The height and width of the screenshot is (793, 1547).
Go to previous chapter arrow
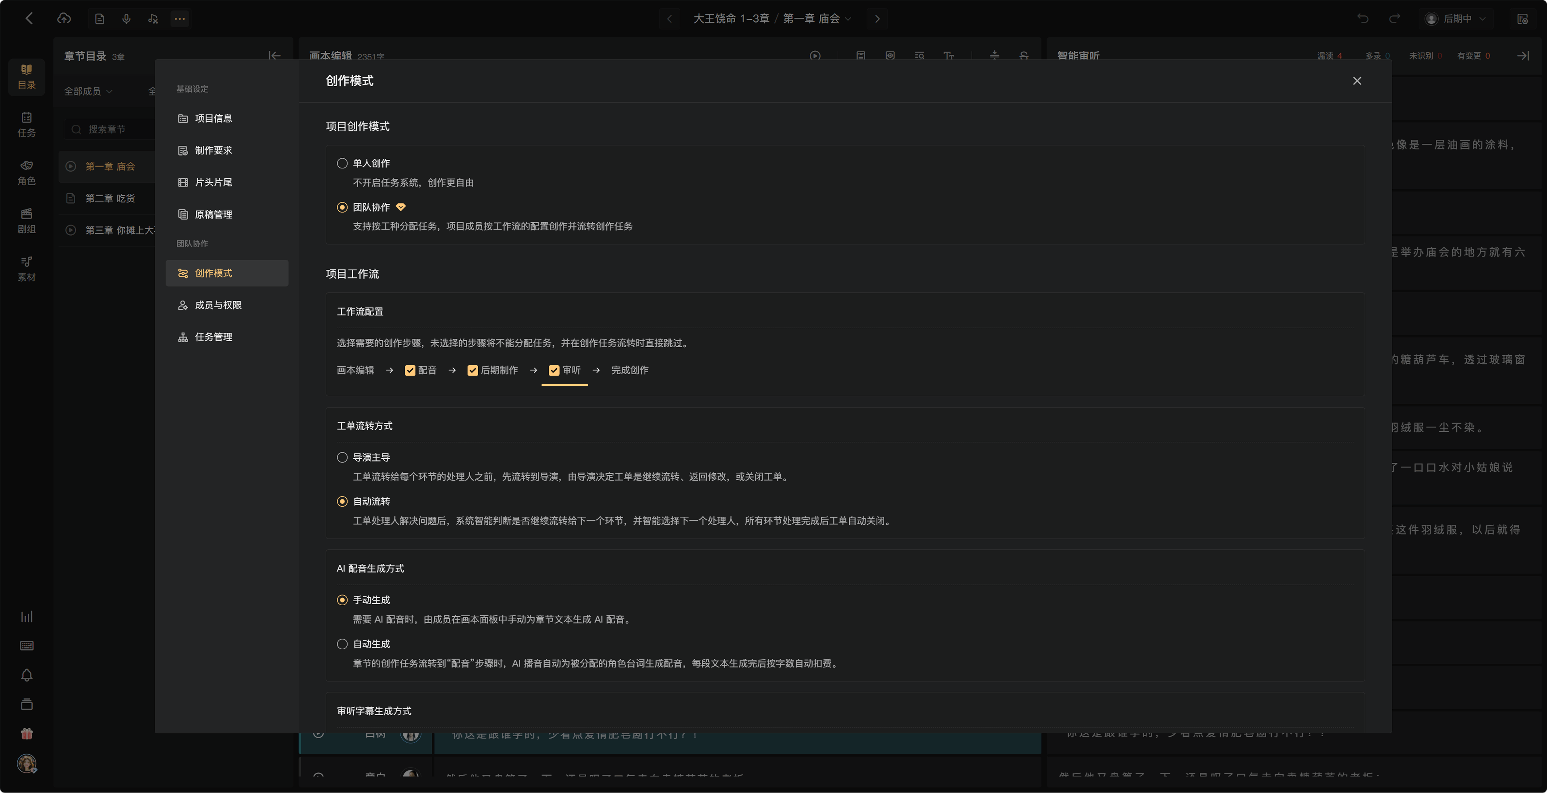pos(670,19)
